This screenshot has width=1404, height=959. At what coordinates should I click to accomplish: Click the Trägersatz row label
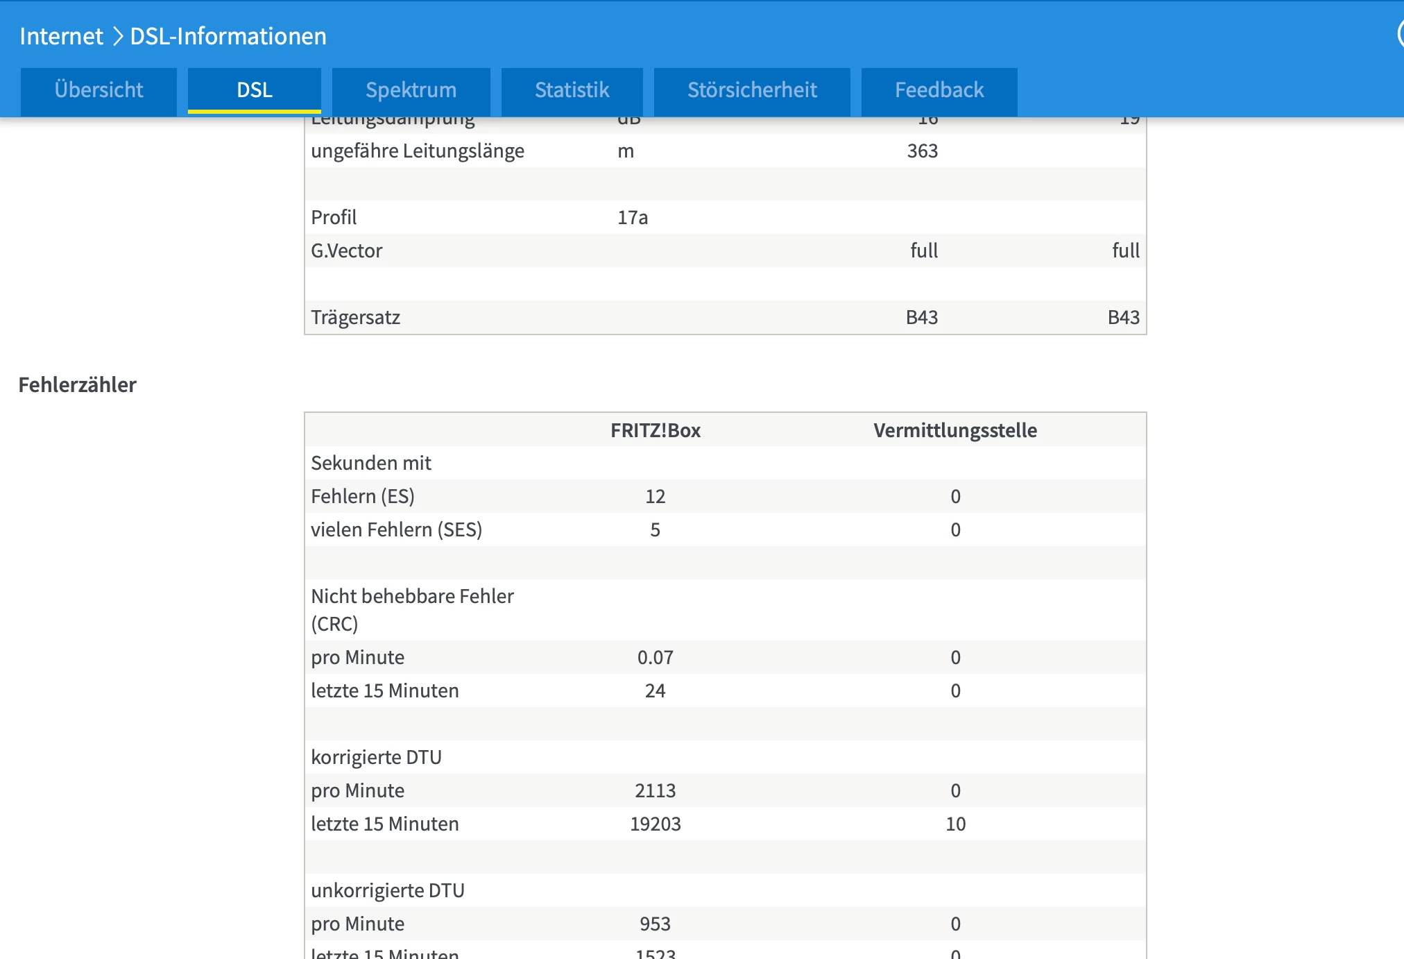[x=355, y=317]
